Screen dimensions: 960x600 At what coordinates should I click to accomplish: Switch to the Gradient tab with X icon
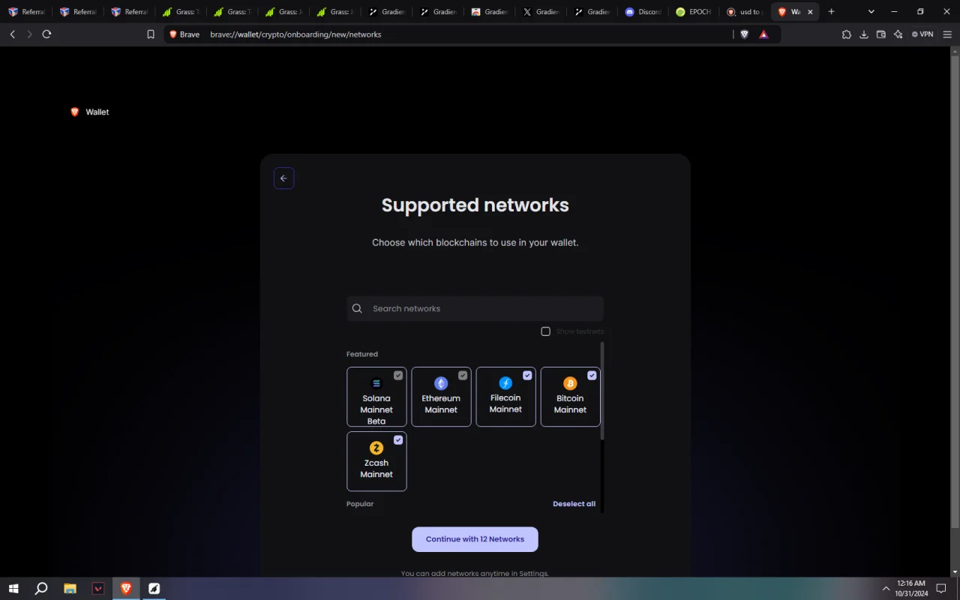[x=541, y=12]
